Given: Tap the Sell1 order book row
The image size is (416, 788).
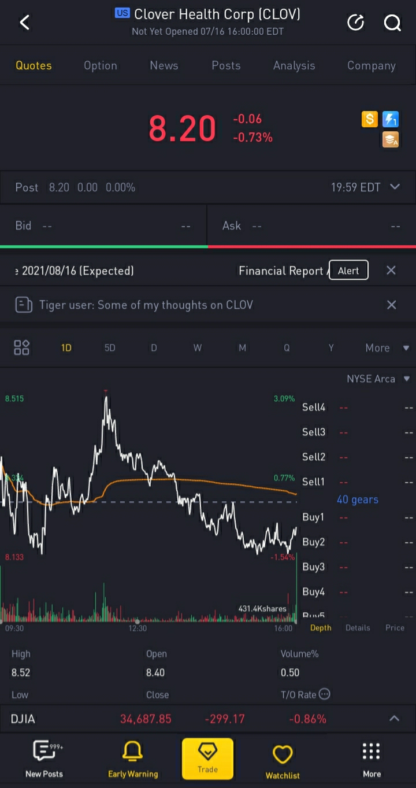Looking at the screenshot, I should (358, 482).
